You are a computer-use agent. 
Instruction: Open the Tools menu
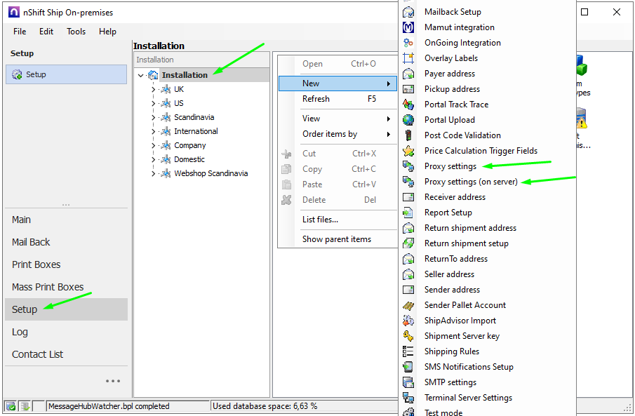76,32
